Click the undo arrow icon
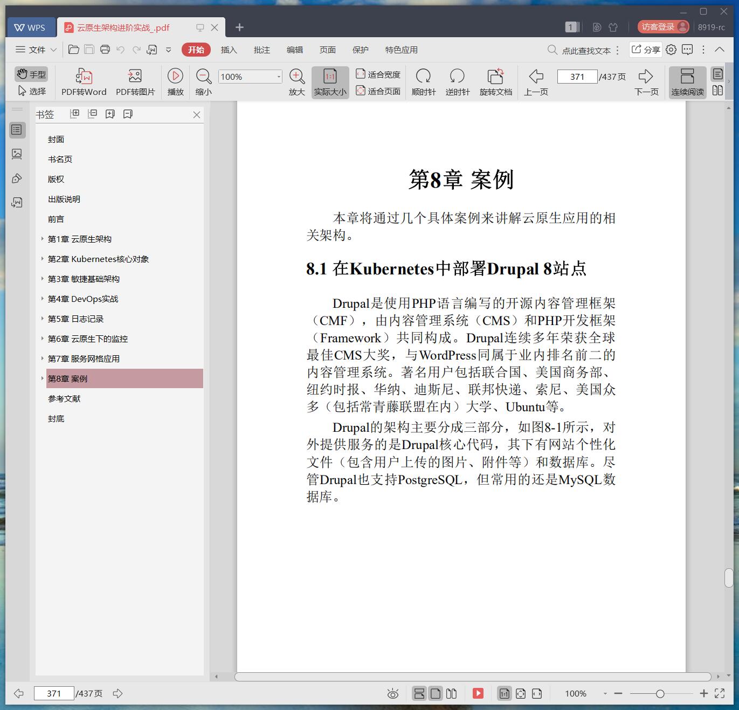 click(121, 50)
